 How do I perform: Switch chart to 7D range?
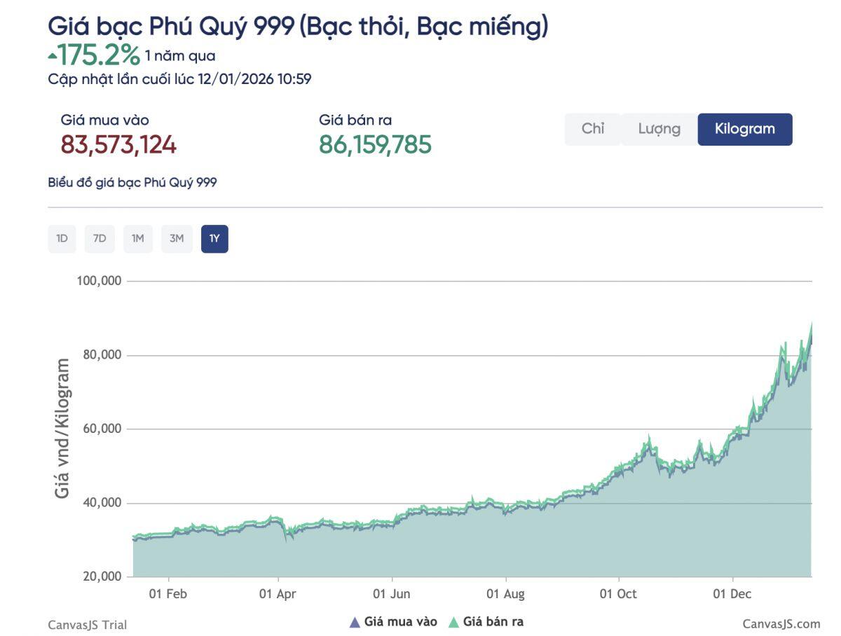[x=100, y=239]
